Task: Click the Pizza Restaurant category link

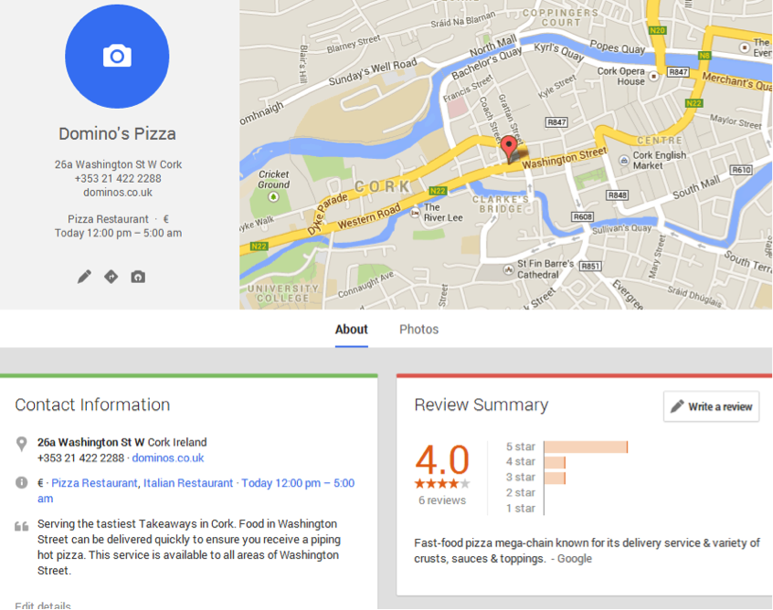Action: pos(94,483)
